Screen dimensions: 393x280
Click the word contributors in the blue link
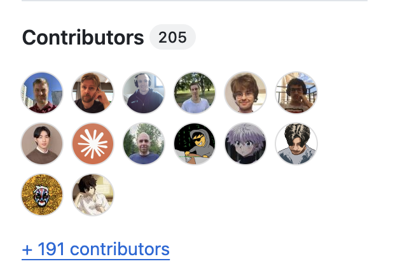pyautogui.click(x=120, y=249)
